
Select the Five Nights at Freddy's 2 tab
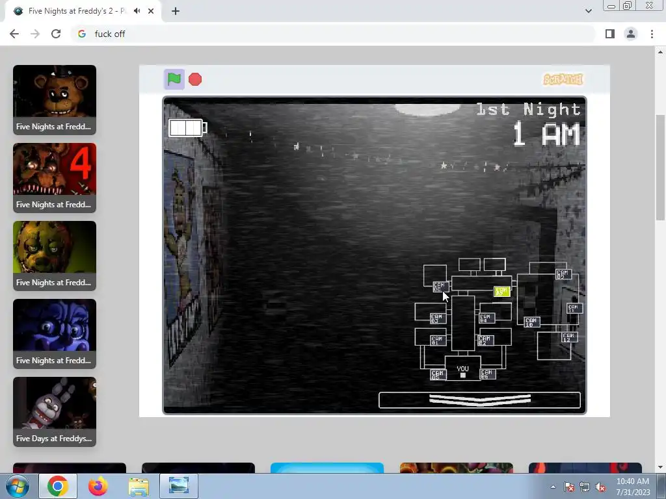click(x=83, y=11)
